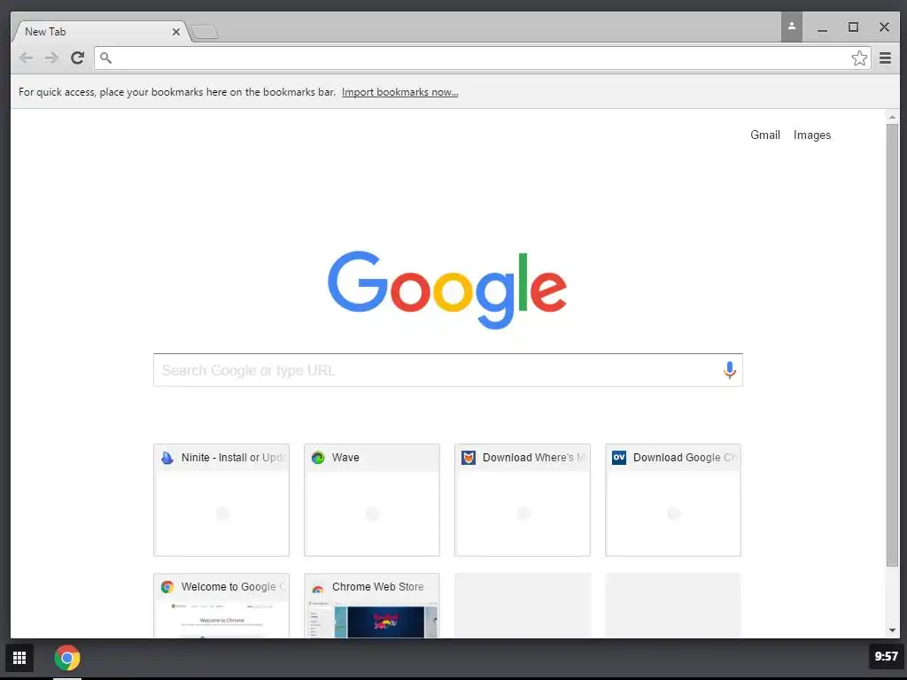Image resolution: width=907 pixels, height=680 pixels.
Task: Click the OV favicon on Download Google tile
Action: [619, 458]
